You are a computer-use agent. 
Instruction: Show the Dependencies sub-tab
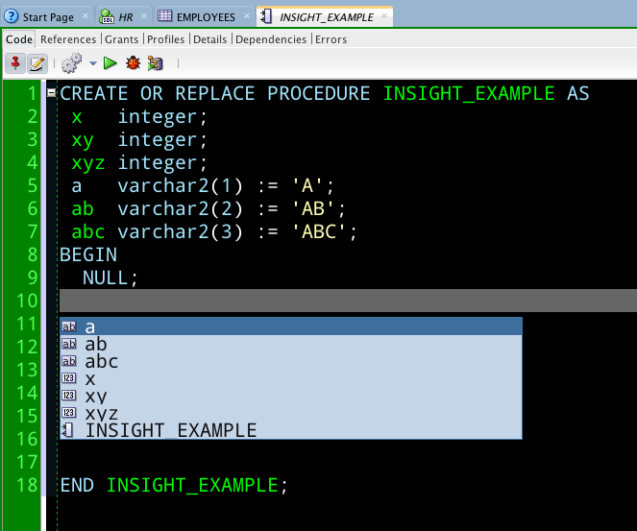[x=270, y=39]
